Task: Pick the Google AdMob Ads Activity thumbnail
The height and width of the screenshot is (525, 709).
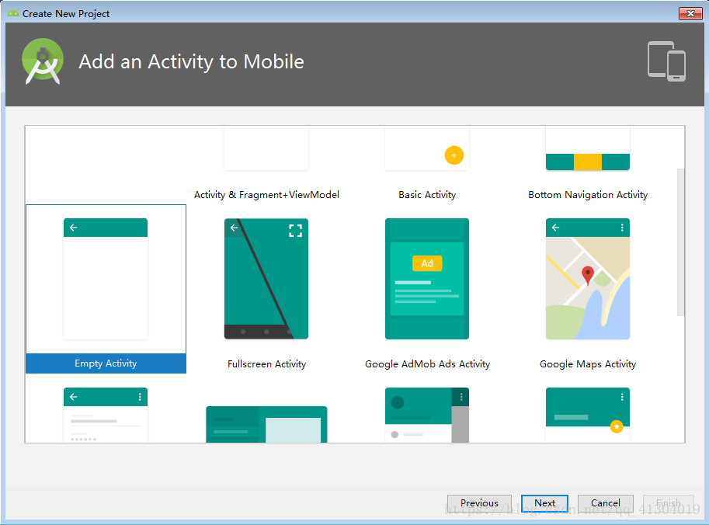Action: pos(427,279)
